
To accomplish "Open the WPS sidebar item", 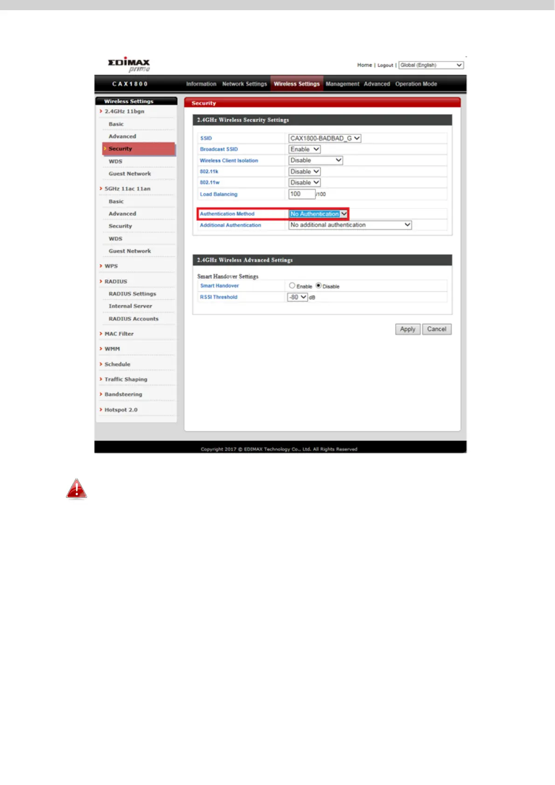I will click(111, 266).
